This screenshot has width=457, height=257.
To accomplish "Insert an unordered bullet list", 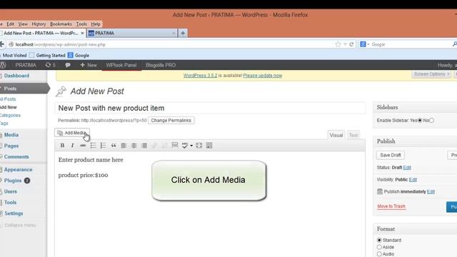I will point(93,146).
